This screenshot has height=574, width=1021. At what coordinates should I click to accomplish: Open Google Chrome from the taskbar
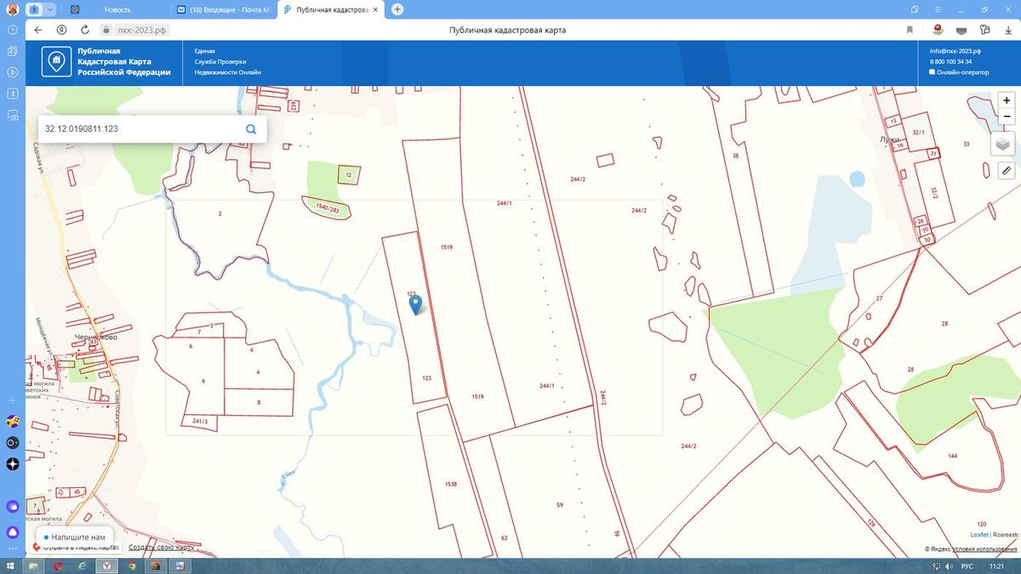coord(132,565)
